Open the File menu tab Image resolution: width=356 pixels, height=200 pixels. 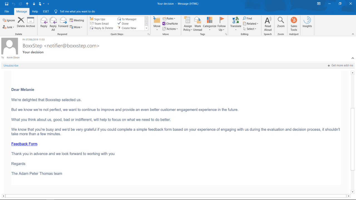[7, 11]
